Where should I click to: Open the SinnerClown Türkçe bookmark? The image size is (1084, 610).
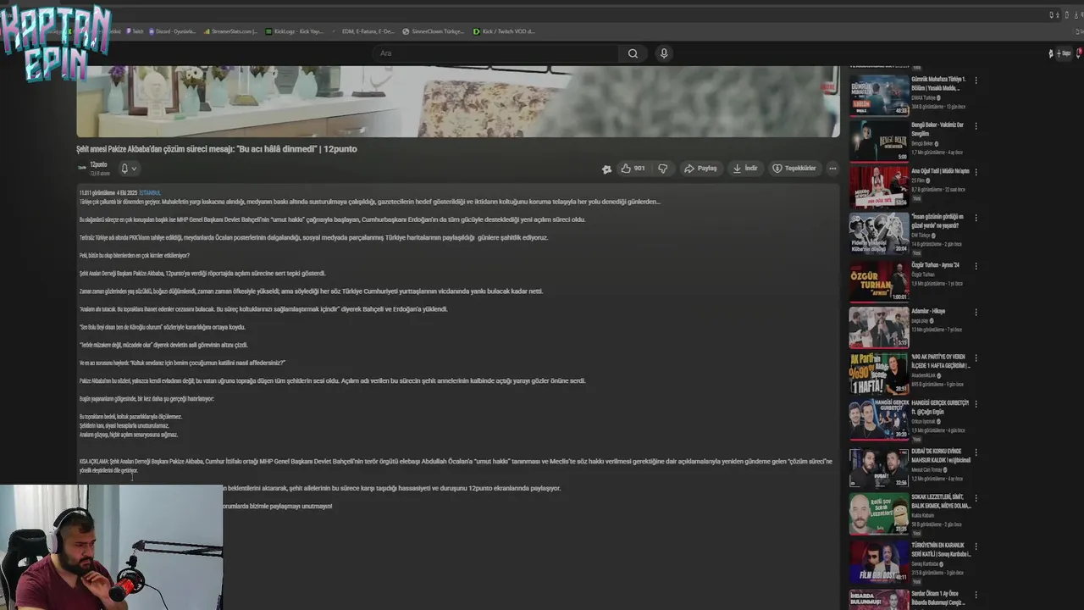point(433,31)
